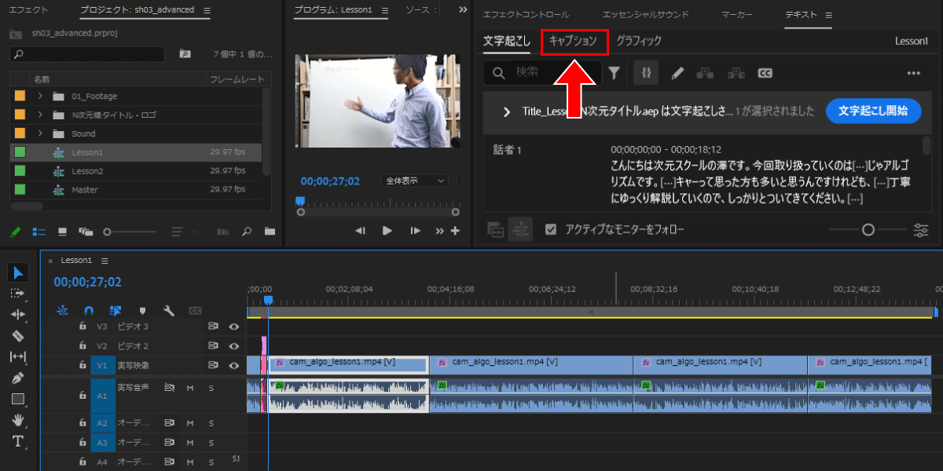
Task: Select the Slip tool
Action: (19, 356)
